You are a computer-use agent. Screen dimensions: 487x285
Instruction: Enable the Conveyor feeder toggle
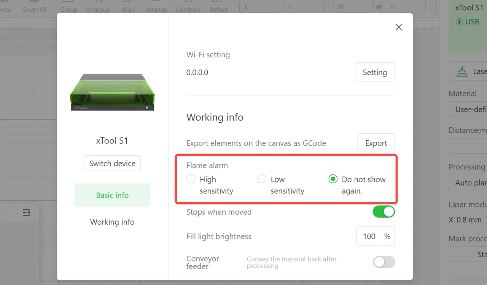[x=384, y=262]
